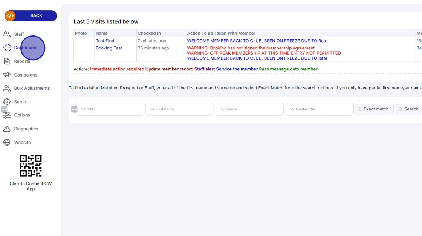Screen dimensions: 422x236
Task: Click the Diagnostics warning triangle icon
Action: (x=7, y=129)
